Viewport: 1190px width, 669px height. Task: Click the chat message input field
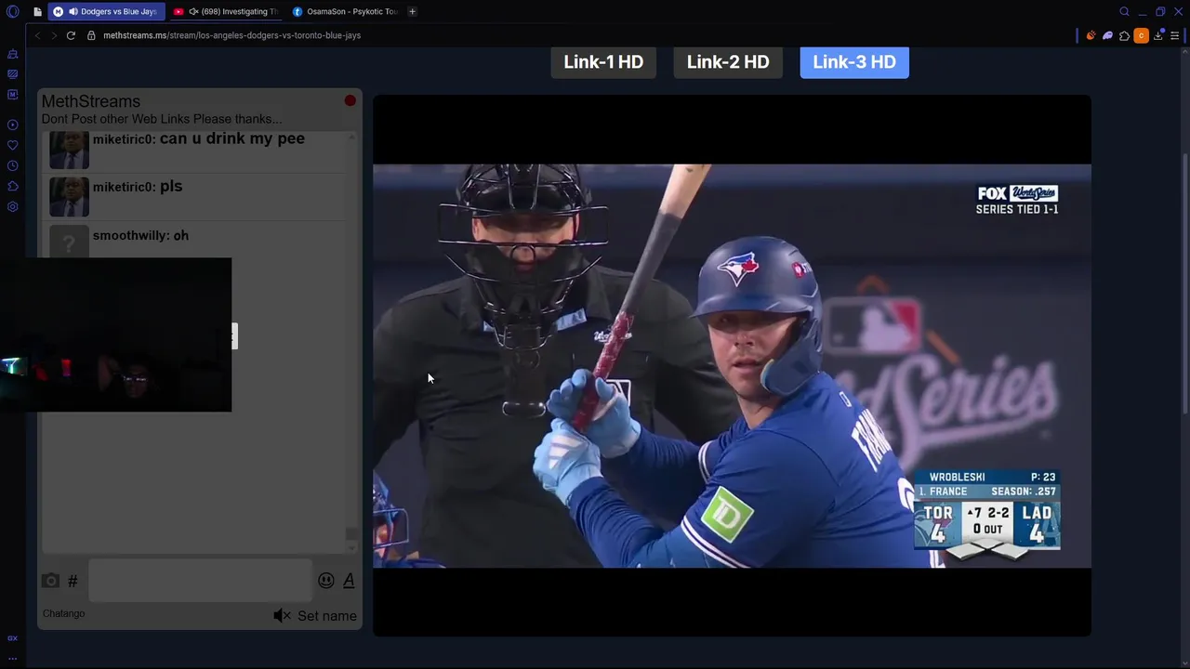[200, 581]
